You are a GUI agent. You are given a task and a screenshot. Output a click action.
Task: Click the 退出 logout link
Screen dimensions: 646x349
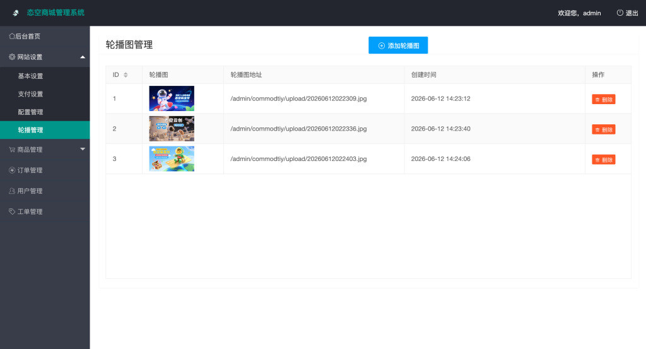(x=628, y=13)
